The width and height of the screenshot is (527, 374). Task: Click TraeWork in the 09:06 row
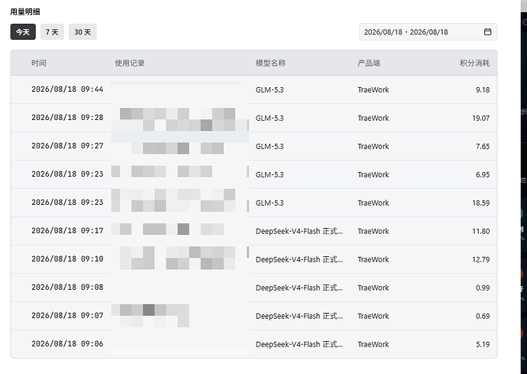click(x=373, y=344)
